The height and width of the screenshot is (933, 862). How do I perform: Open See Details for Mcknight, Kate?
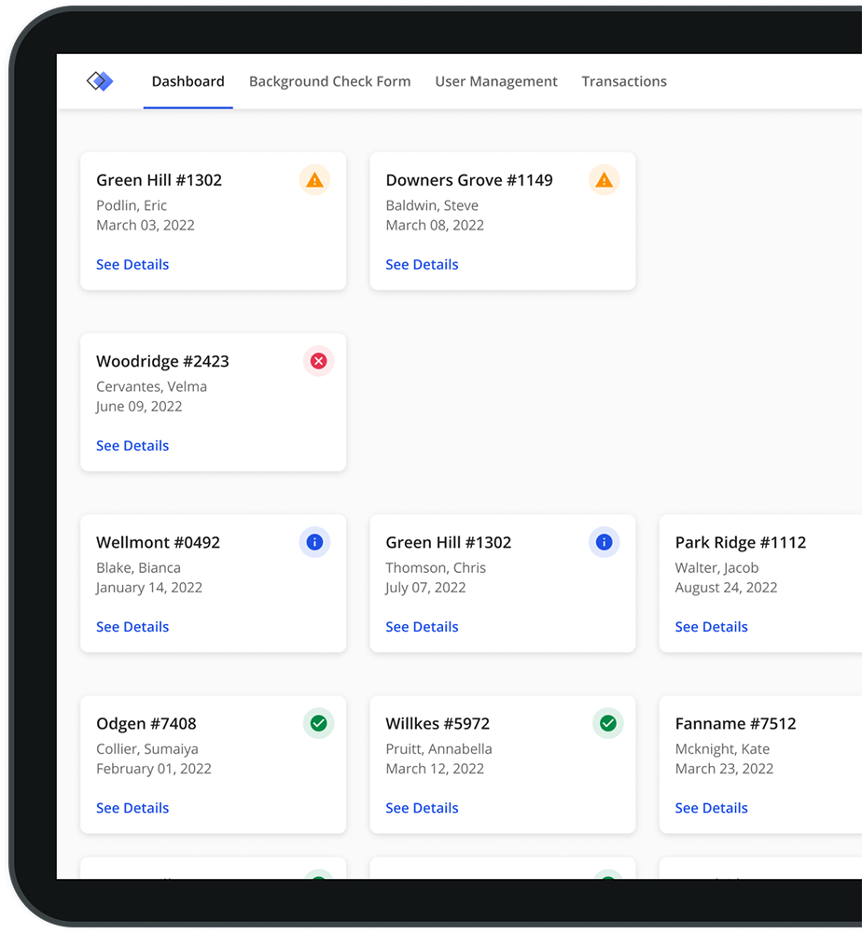point(712,808)
